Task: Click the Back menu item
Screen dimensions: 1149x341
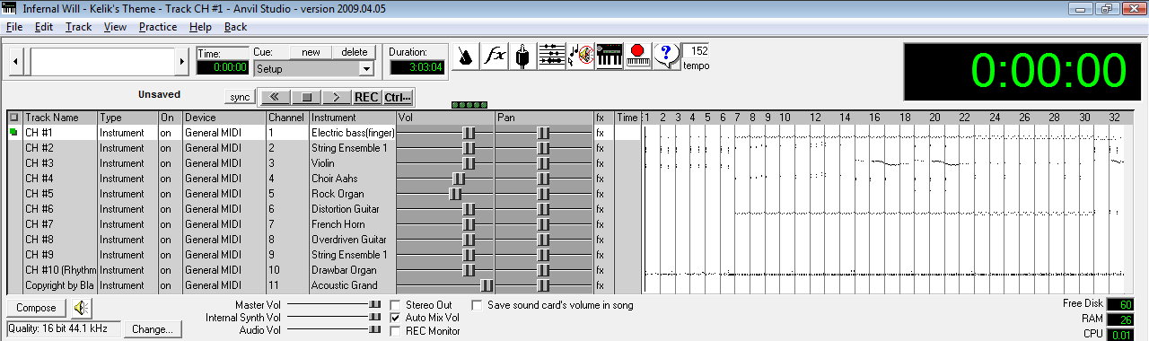Action: click(235, 27)
